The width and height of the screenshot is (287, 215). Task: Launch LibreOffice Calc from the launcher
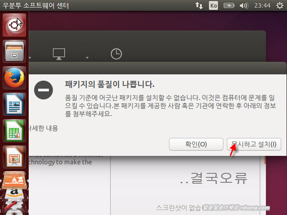click(x=14, y=131)
